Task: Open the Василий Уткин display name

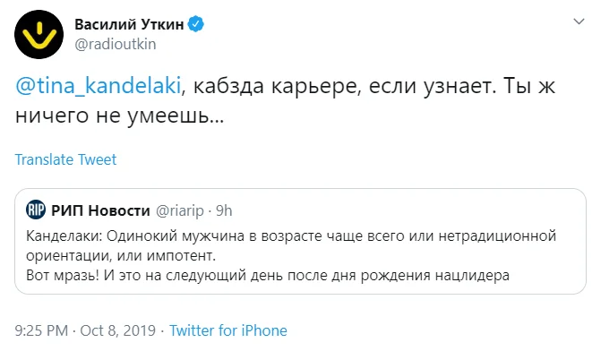Action: (129, 24)
